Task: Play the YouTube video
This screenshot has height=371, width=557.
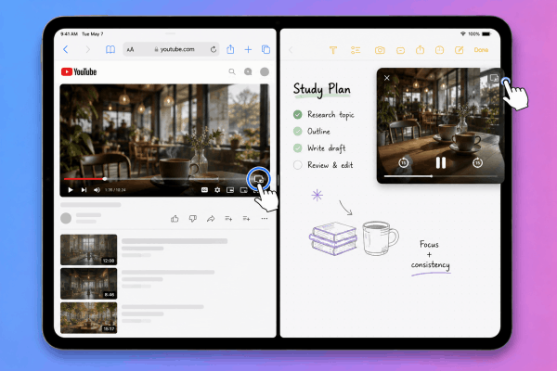Action: pyautogui.click(x=71, y=190)
